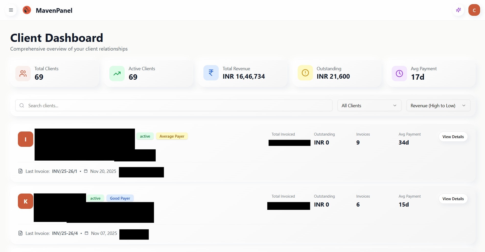Click the MavenPanel logo icon
This screenshot has height=252, width=485.
click(x=27, y=10)
